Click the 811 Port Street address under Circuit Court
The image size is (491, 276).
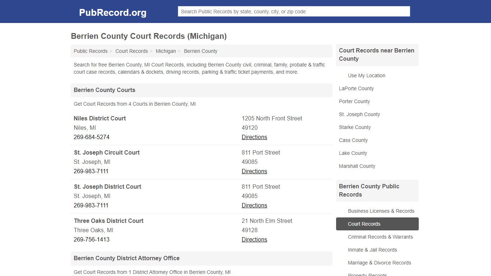point(261,152)
